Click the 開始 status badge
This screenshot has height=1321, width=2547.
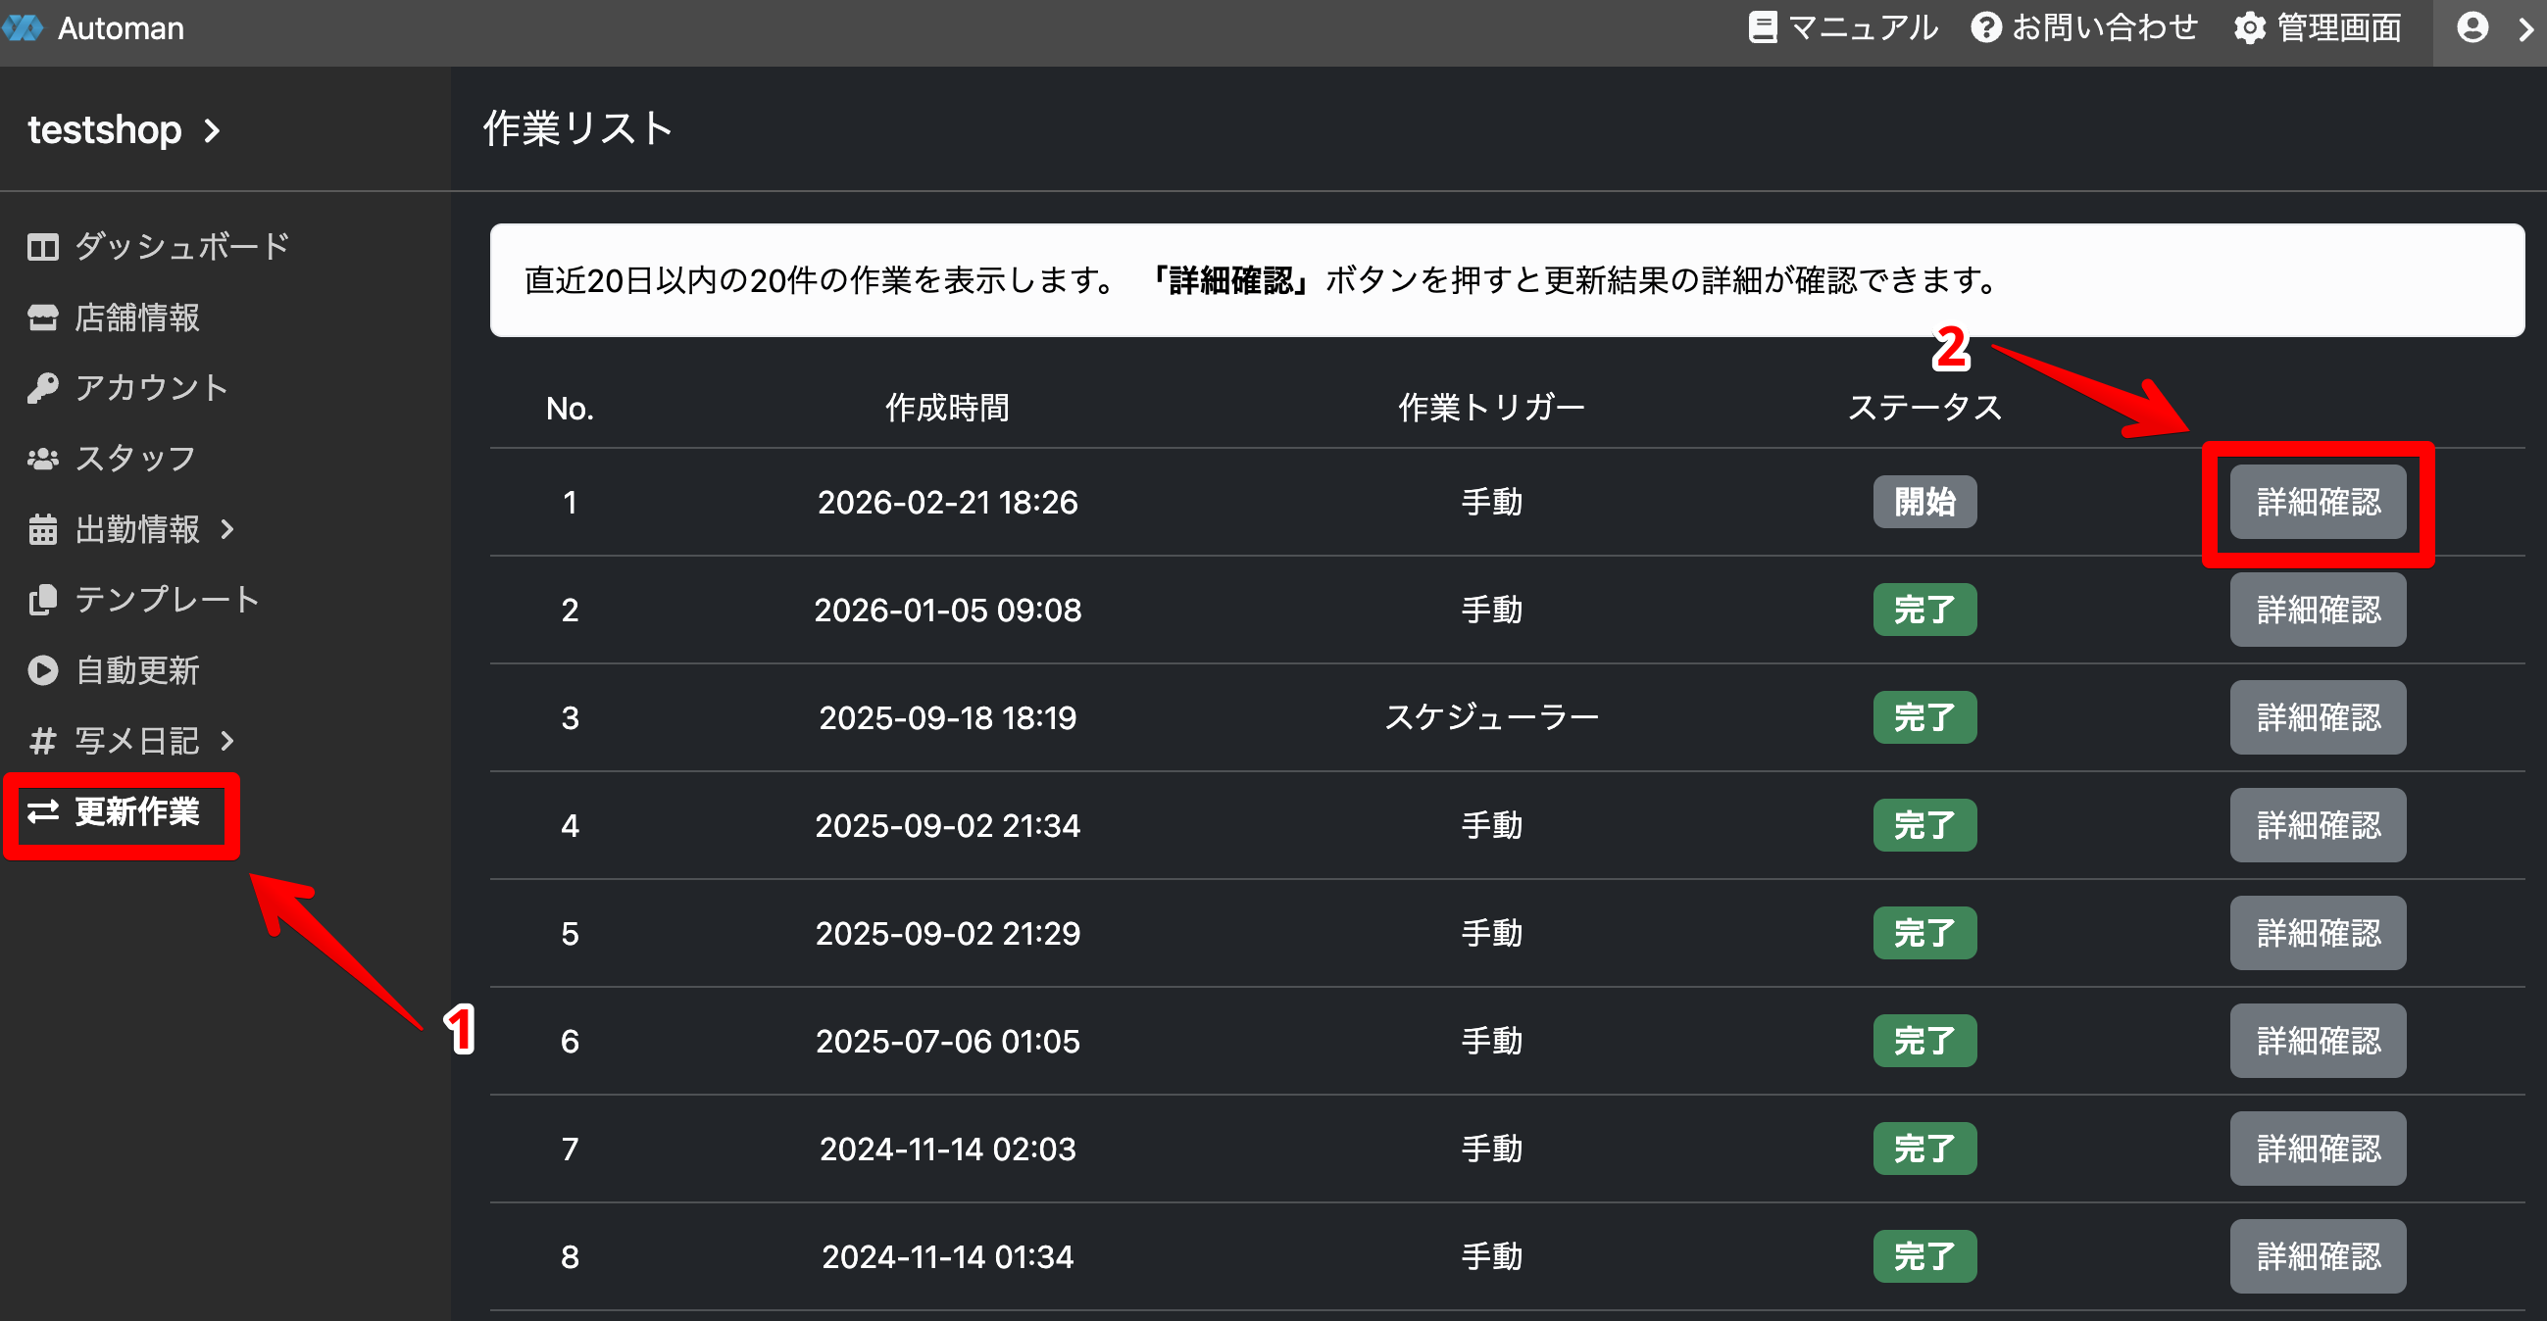(1924, 502)
